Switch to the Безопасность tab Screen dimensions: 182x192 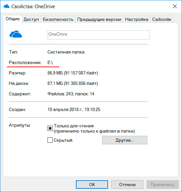coord(58,19)
